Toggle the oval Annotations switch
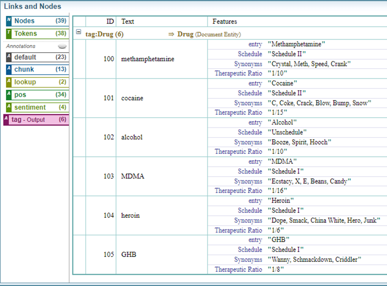Screen dimensions: 387x286 coord(62,47)
